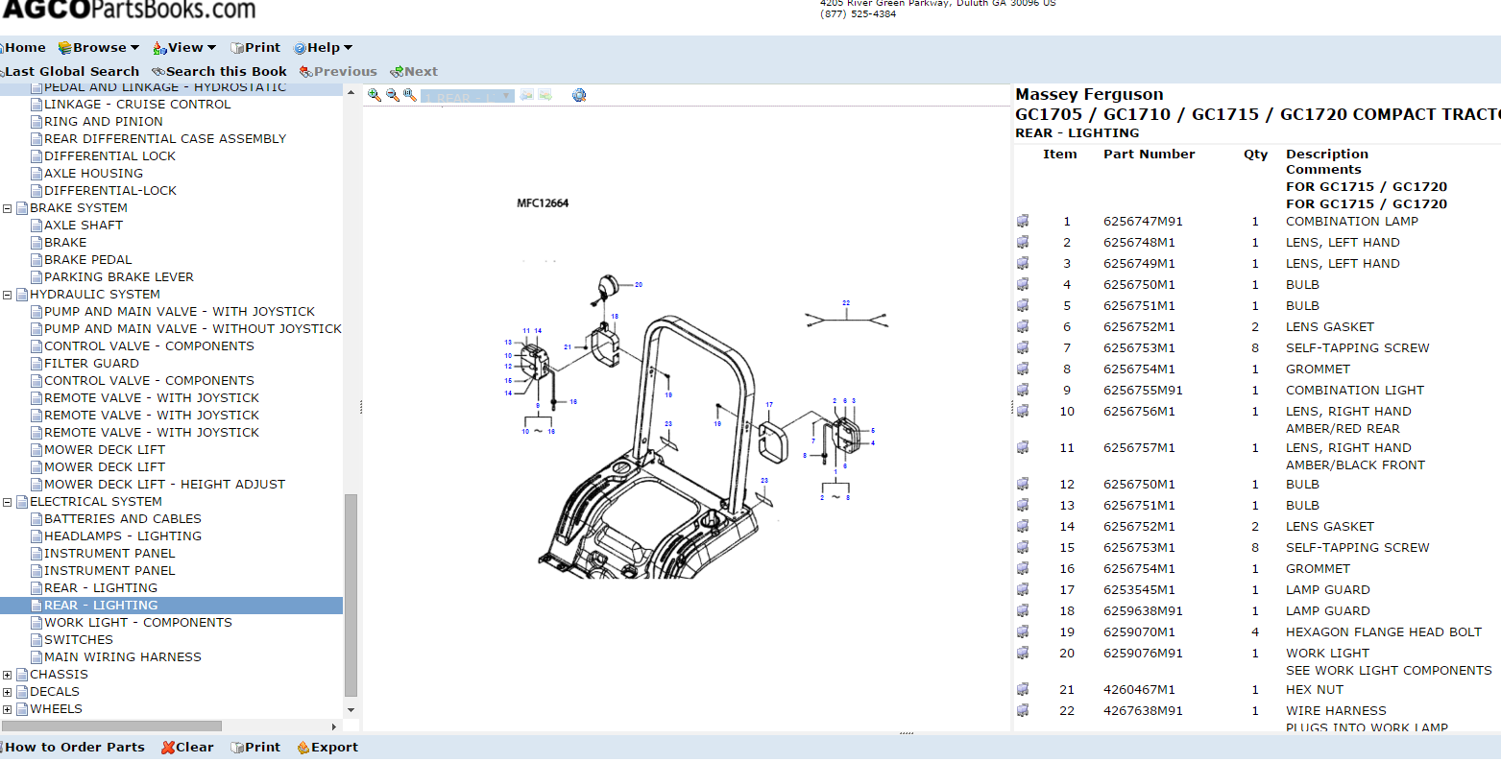Expand the Chassis tree node
1501x762 pixels.
pyautogui.click(x=8, y=675)
